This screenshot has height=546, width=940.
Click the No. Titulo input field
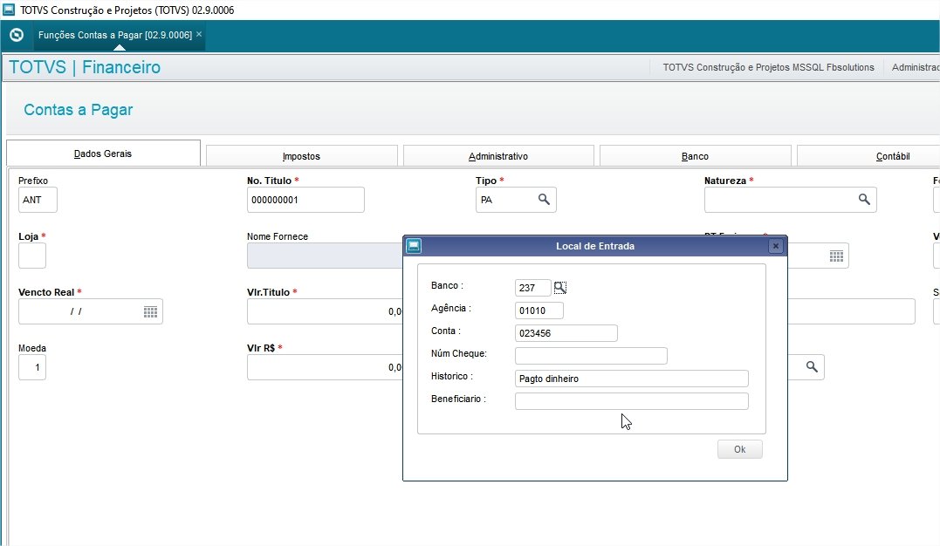pos(305,200)
